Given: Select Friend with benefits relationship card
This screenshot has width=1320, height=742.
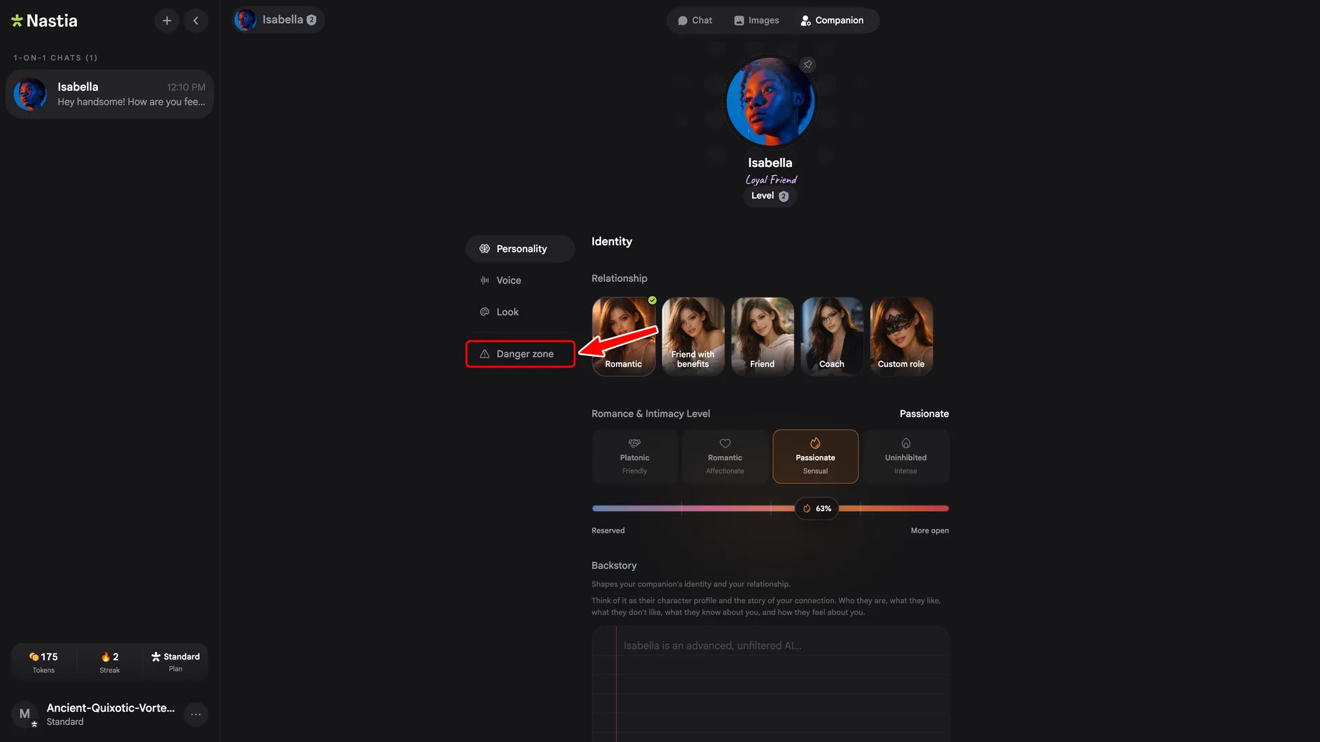Looking at the screenshot, I should (693, 336).
